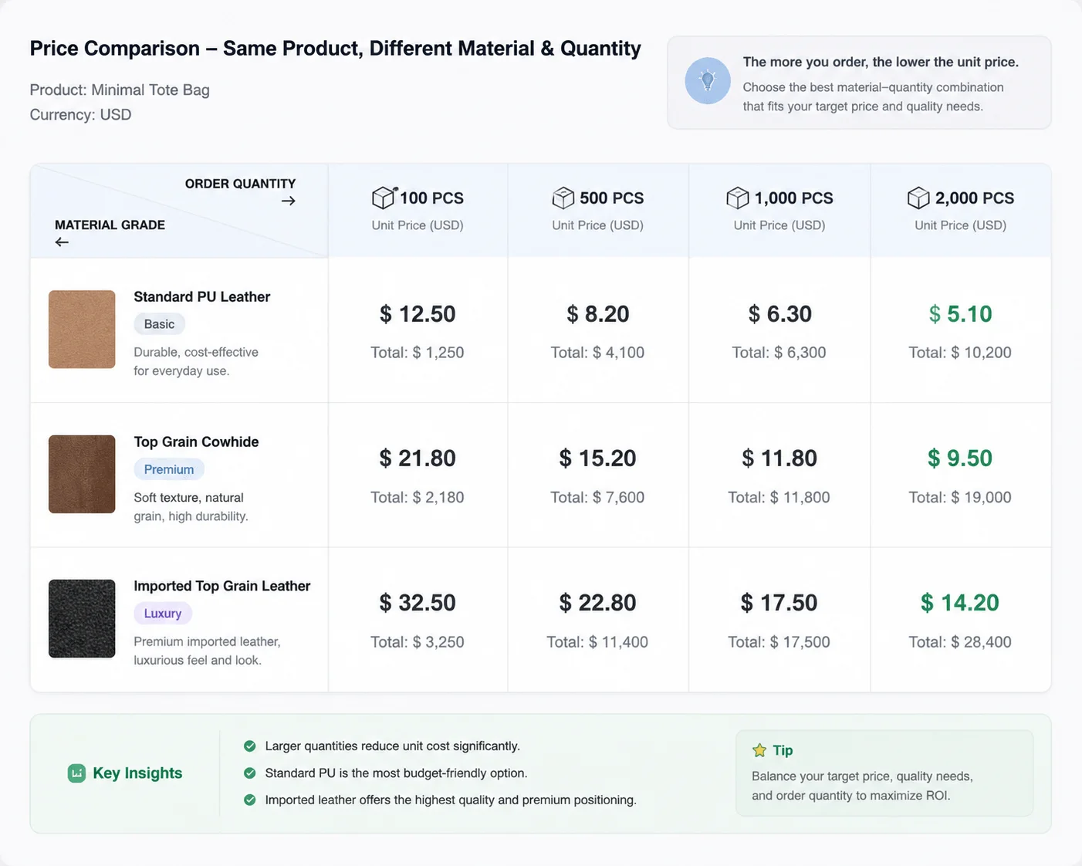Click the Total: $ 17,500 value
Screen dimensions: 1082x866
[x=779, y=642]
